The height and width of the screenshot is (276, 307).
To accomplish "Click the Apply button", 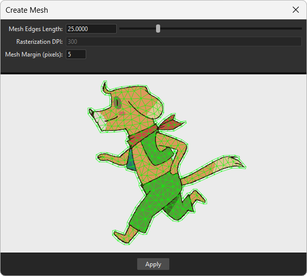I will click(x=153, y=264).
